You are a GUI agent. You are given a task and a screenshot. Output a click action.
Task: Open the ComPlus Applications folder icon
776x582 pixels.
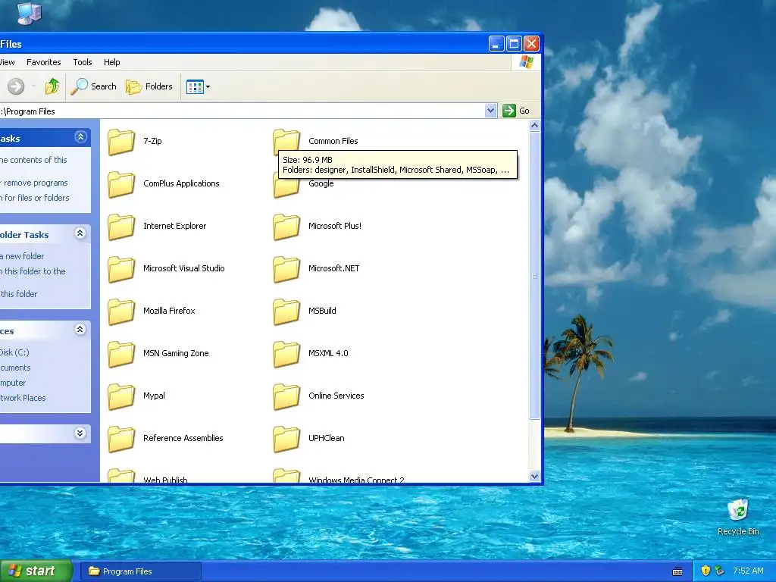(121, 184)
